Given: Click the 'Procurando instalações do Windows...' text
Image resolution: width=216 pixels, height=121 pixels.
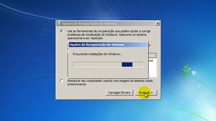Looking at the screenshot, I should coord(98,54).
